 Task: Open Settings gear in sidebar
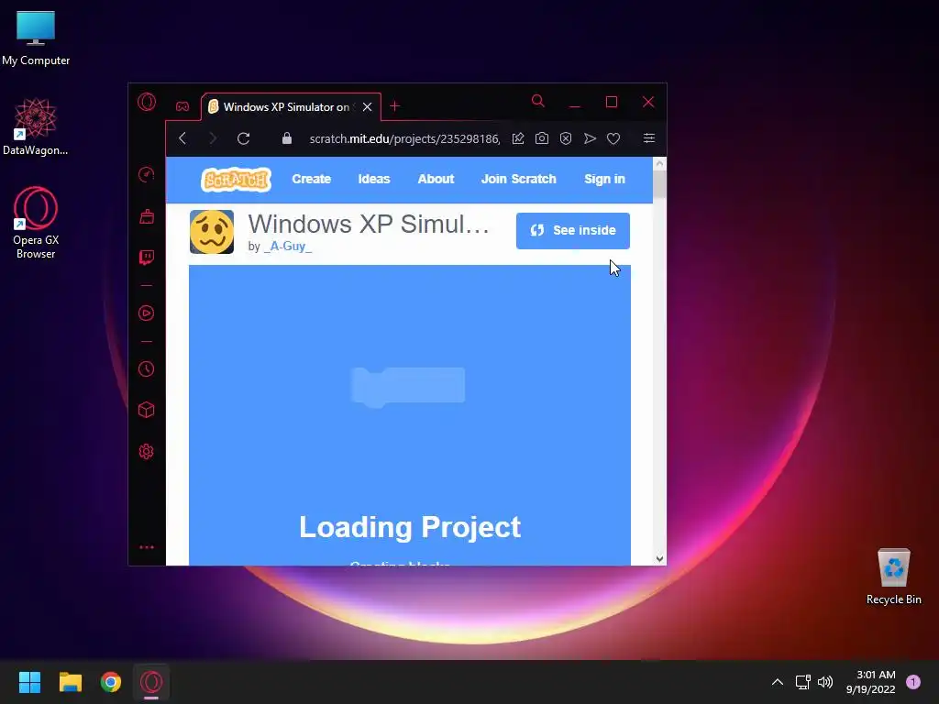click(x=146, y=451)
